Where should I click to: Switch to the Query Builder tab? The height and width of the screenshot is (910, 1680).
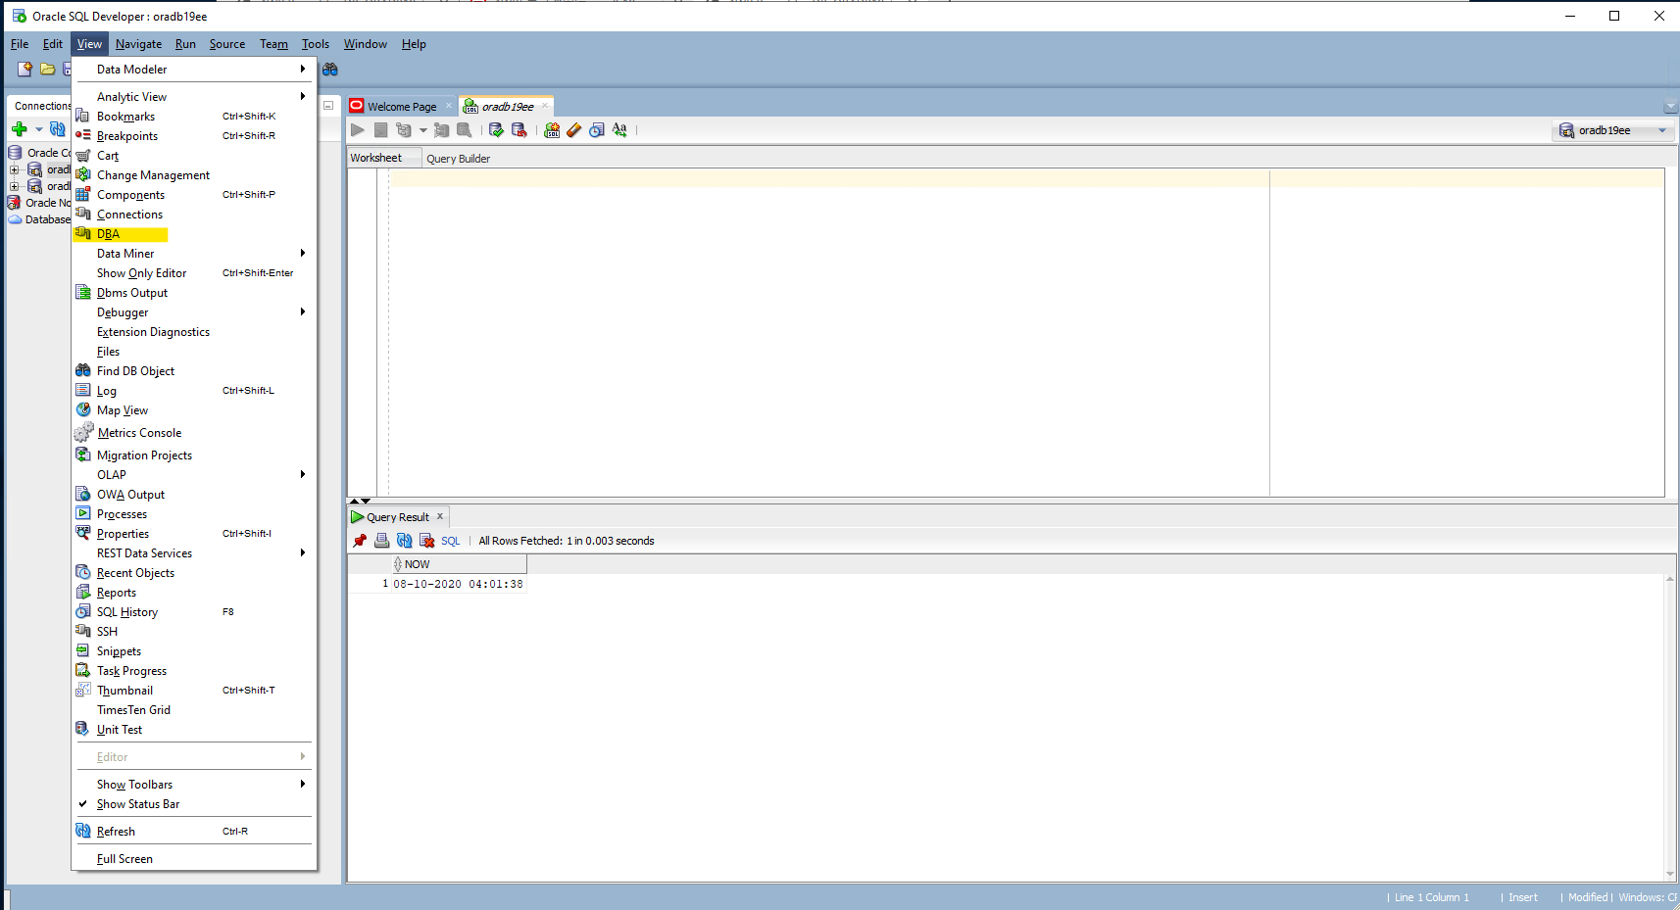click(458, 158)
